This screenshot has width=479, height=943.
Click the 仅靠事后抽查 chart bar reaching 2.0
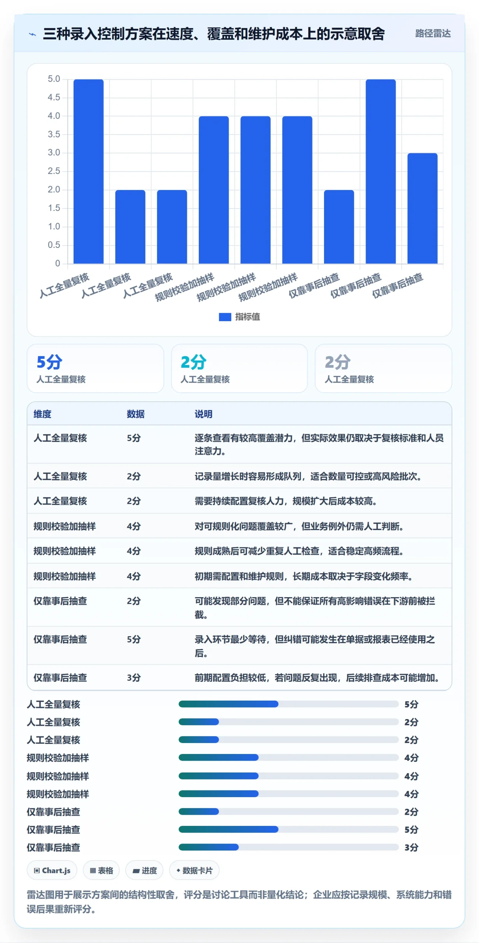pos(339,227)
